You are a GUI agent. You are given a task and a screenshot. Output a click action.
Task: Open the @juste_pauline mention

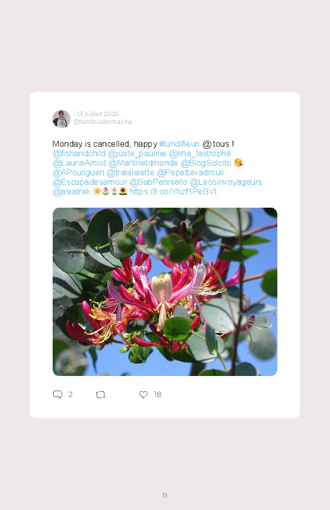pyautogui.click(x=137, y=154)
